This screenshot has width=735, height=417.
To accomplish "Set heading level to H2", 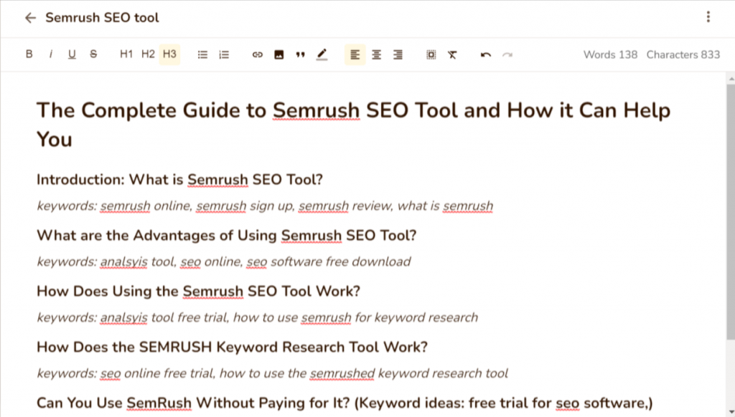I will coord(148,54).
